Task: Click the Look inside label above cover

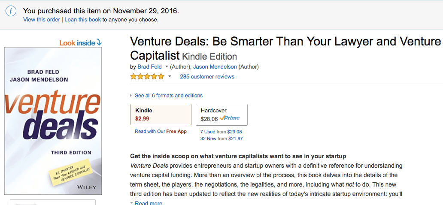Action: [x=77, y=43]
